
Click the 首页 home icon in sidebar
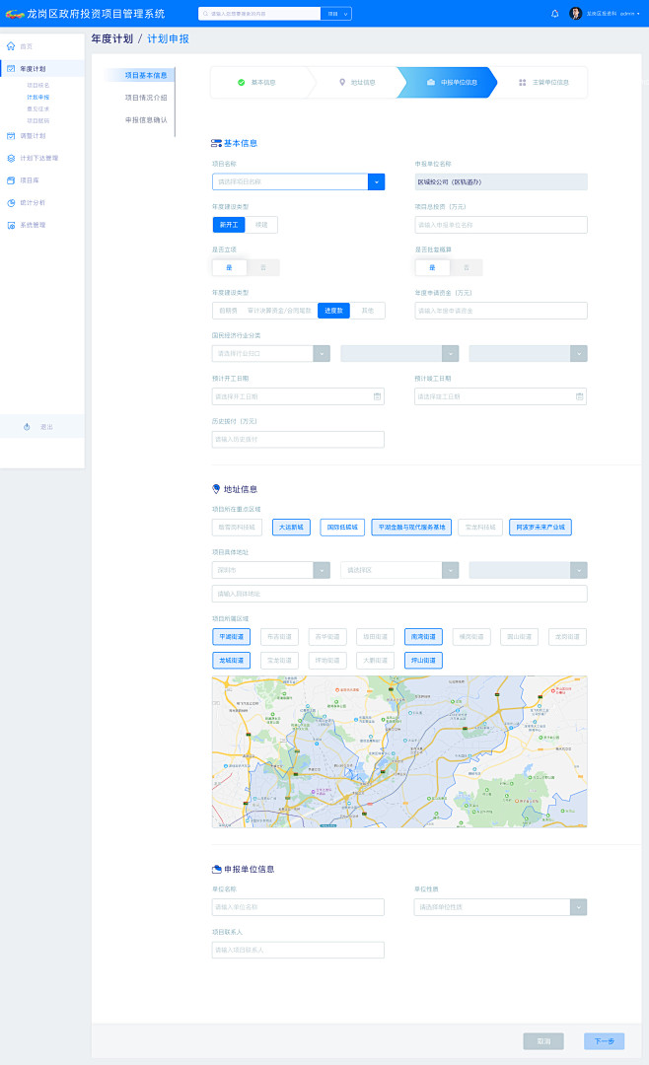pos(11,46)
